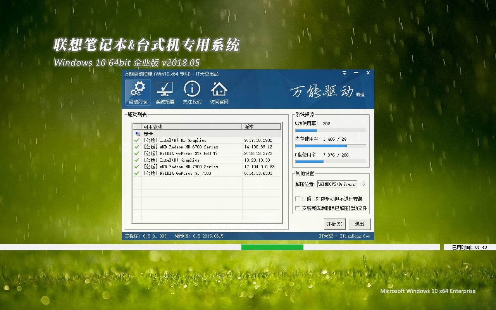Click the installation progress bar

(272, 247)
